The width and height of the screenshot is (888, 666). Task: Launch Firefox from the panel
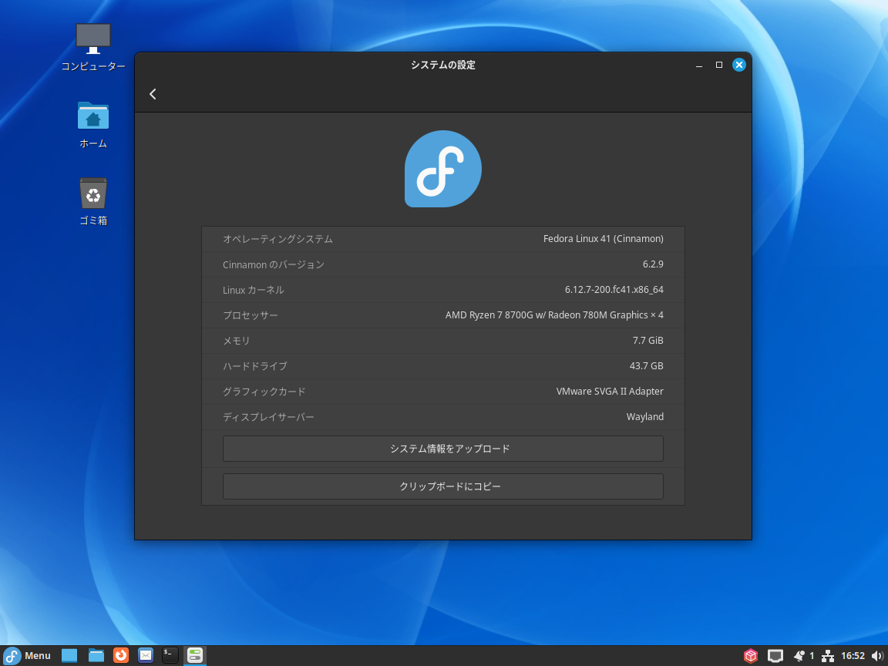[x=121, y=655]
